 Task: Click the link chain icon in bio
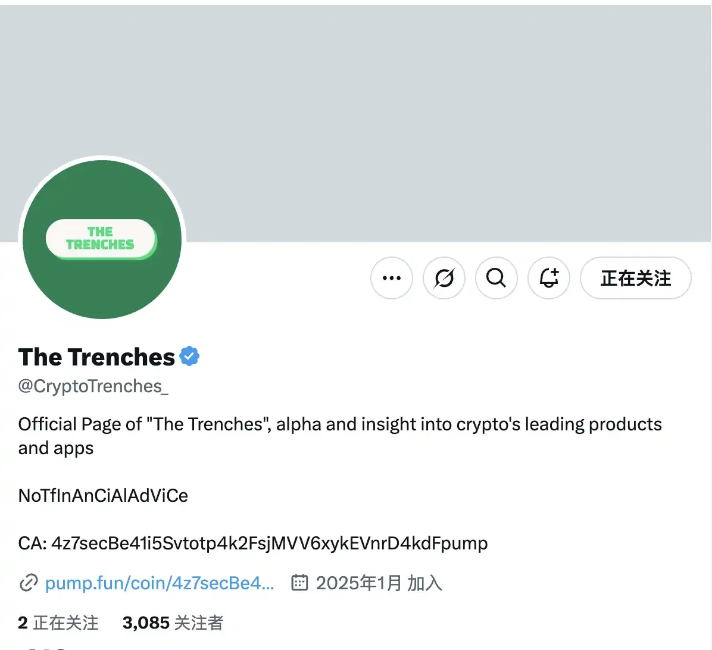coord(27,583)
